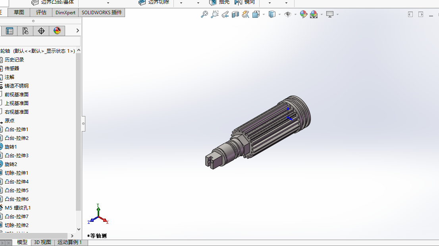Open View Settings dropdown arrow
Image resolution: width=439 pixels, height=246 pixels.
coord(338,15)
